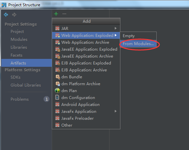Click the forward navigation arrow
This screenshot has width=189, height=150.
pos(14,15)
